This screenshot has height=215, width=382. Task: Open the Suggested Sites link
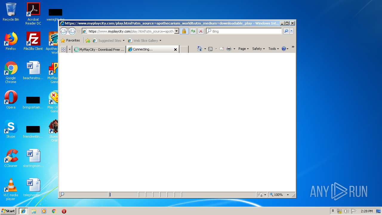pyautogui.click(x=109, y=41)
